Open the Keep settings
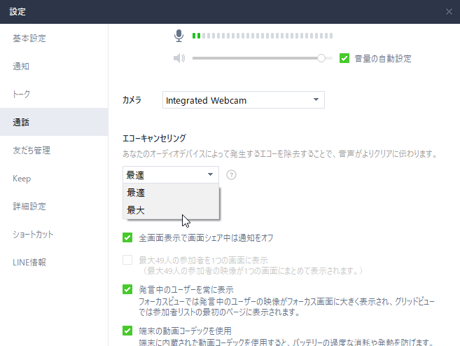Viewport: 460px width, 346px height. click(x=54, y=179)
